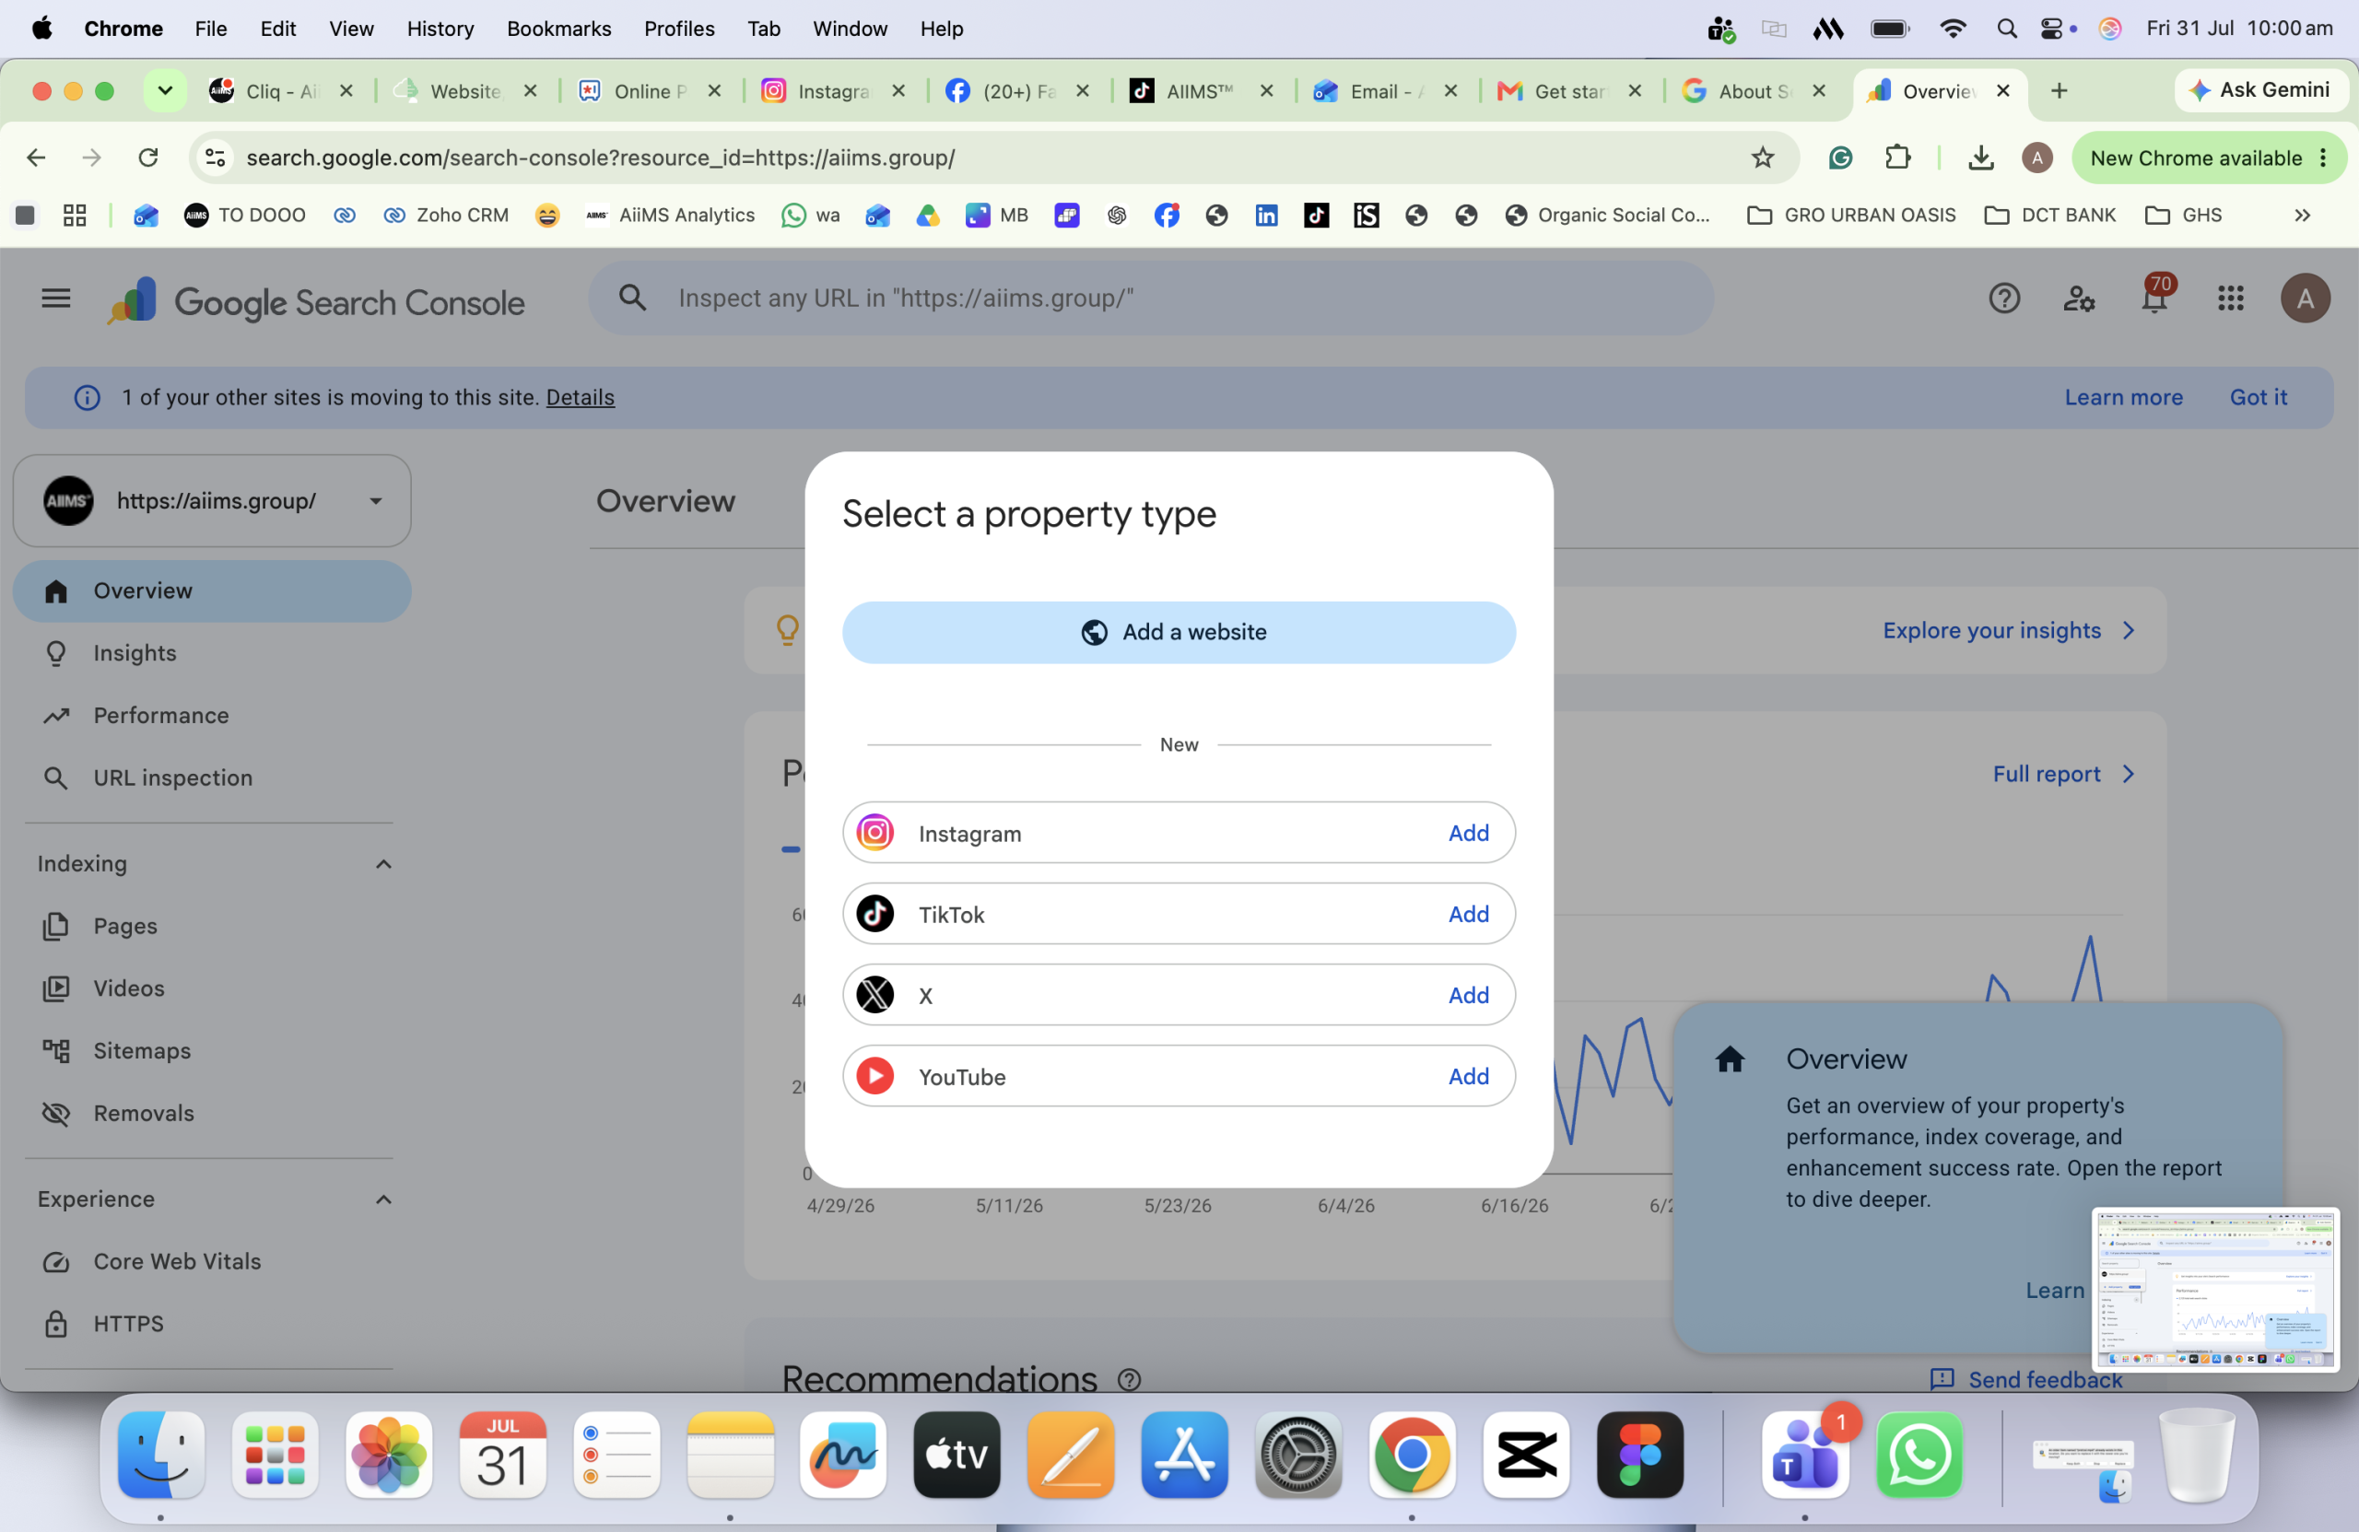Add the Instagram property
The width and height of the screenshot is (2359, 1532).
click(1468, 833)
